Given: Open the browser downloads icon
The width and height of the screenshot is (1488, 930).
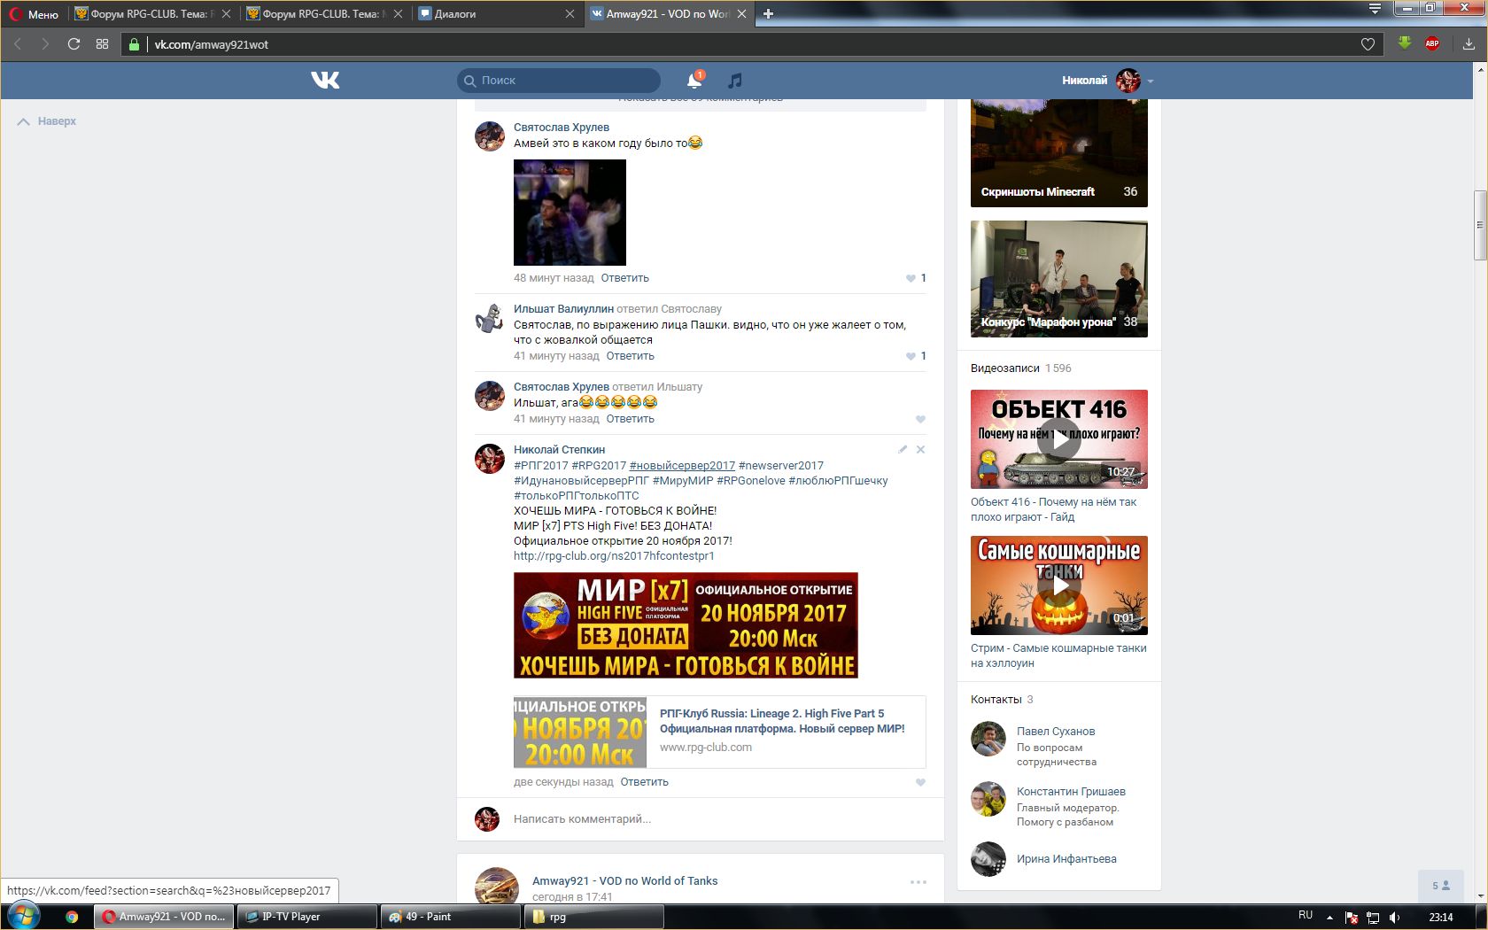Looking at the screenshot, I should pyautogui.click(x=1469, y=43).
